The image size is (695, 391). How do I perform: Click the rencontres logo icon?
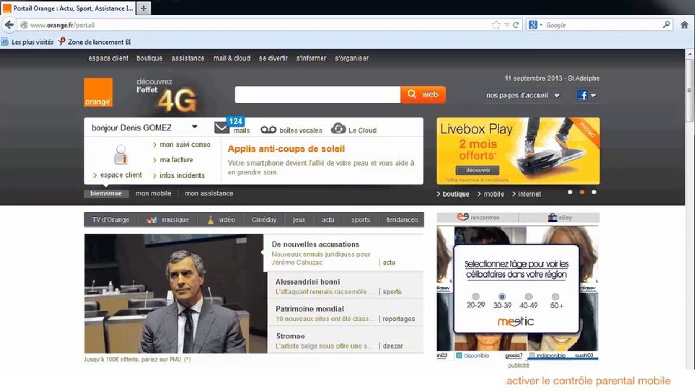pos(462,217)
